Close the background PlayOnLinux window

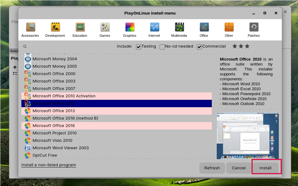pyautogui.click(x=285, y=12)
